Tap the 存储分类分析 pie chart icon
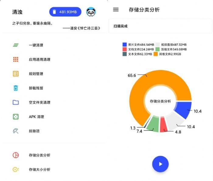This screenshot has height=181, width=213. tap(16, 155)
